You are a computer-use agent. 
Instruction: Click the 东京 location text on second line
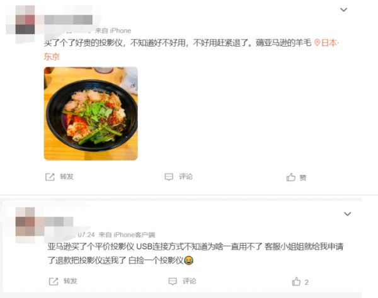(52, 57)
